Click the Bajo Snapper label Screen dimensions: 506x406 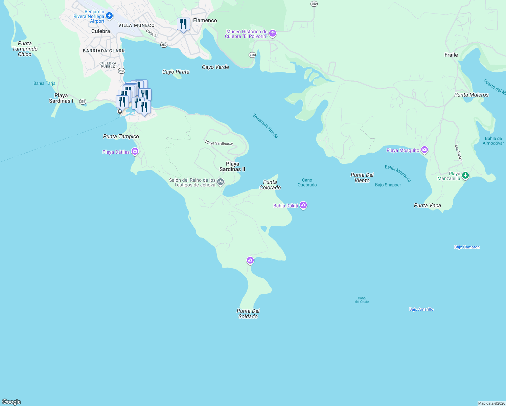tap(388, 185)
